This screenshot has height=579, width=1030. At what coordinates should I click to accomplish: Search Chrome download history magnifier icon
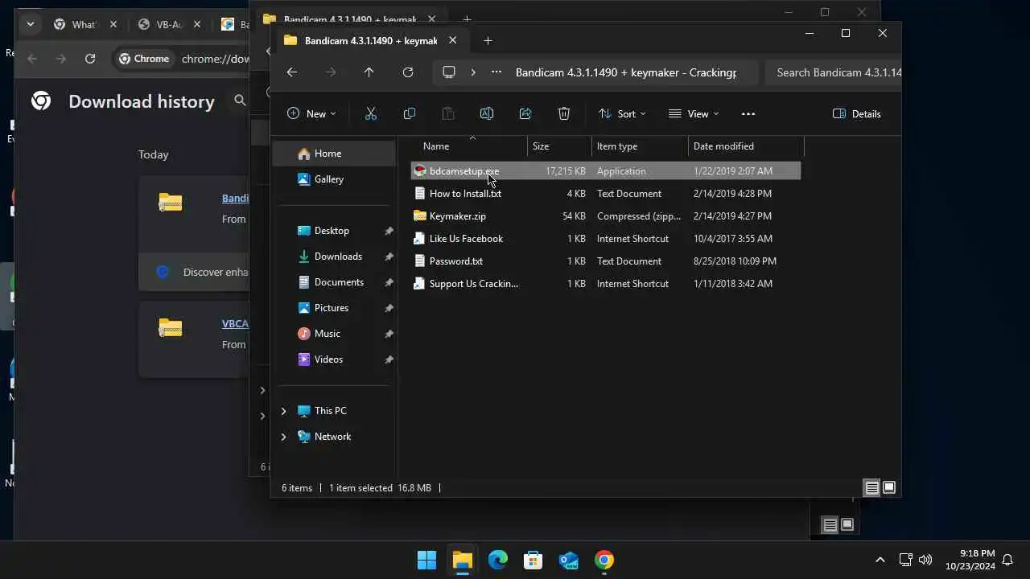coord(240,101)
